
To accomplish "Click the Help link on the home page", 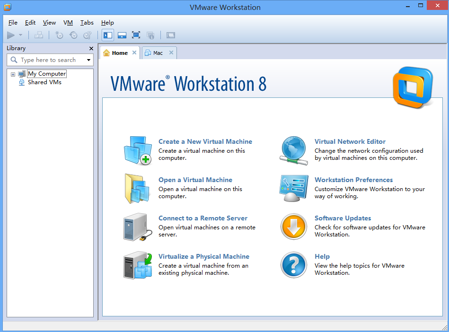I will pos(322,256).
